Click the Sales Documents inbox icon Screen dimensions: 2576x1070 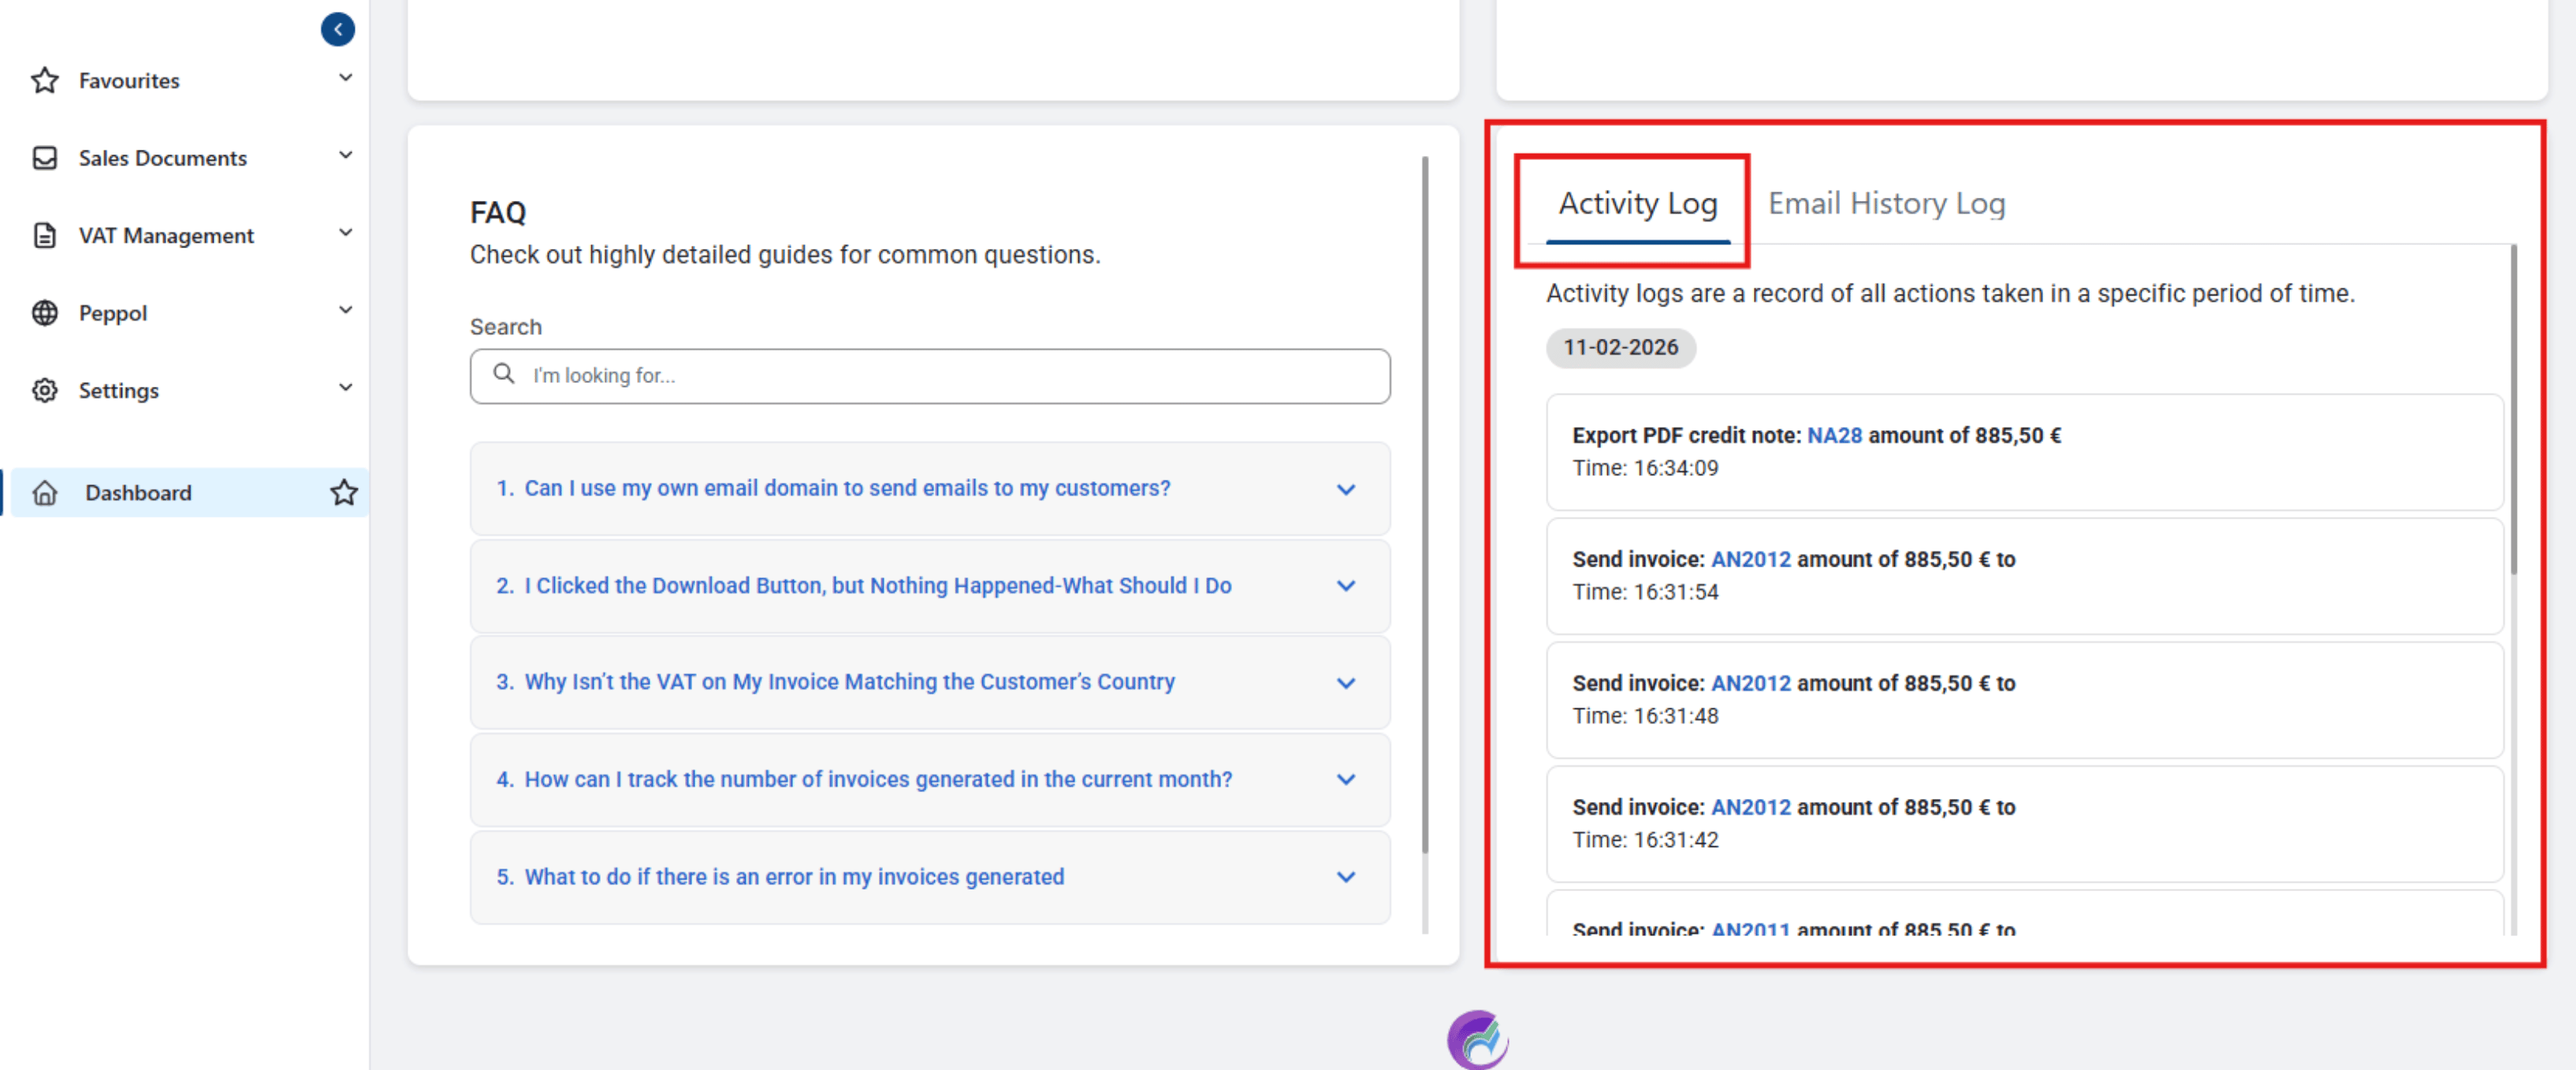tap(44, 158)
